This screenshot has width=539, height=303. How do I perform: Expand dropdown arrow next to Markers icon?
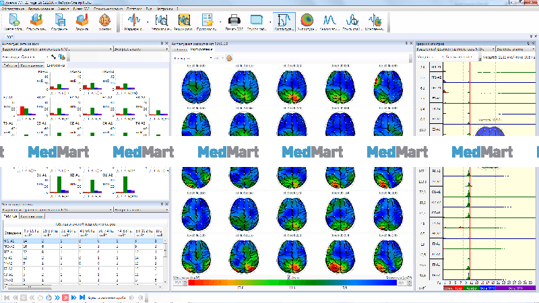tap(148, 22)
